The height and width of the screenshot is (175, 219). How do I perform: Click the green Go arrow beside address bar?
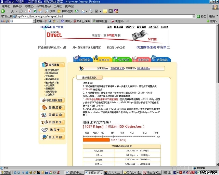[x=198, y=16]
